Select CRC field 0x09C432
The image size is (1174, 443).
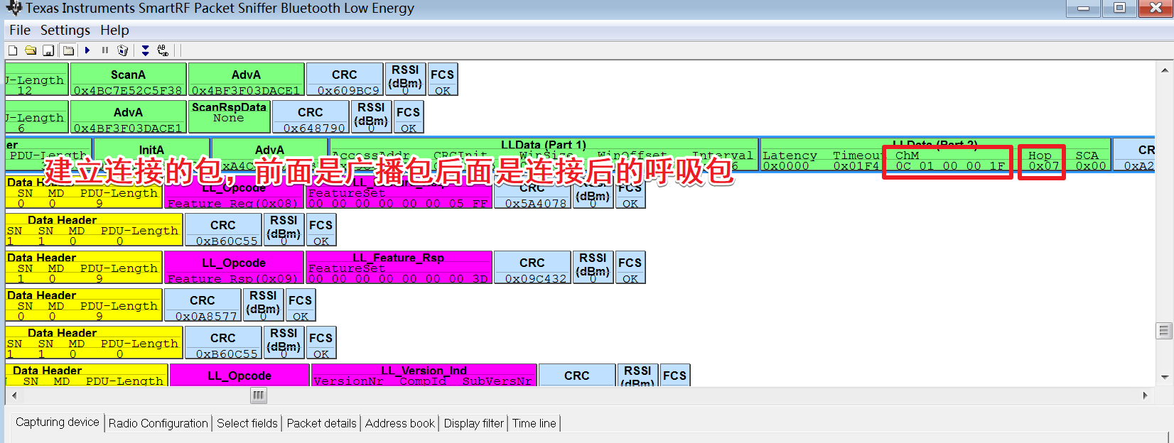532,268
